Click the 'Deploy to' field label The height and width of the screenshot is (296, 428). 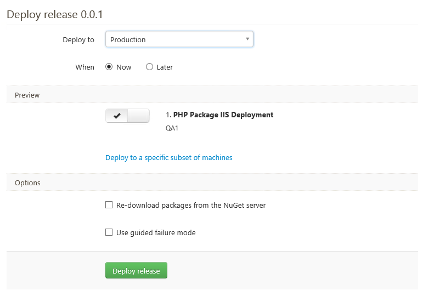(x=78, y=40)
